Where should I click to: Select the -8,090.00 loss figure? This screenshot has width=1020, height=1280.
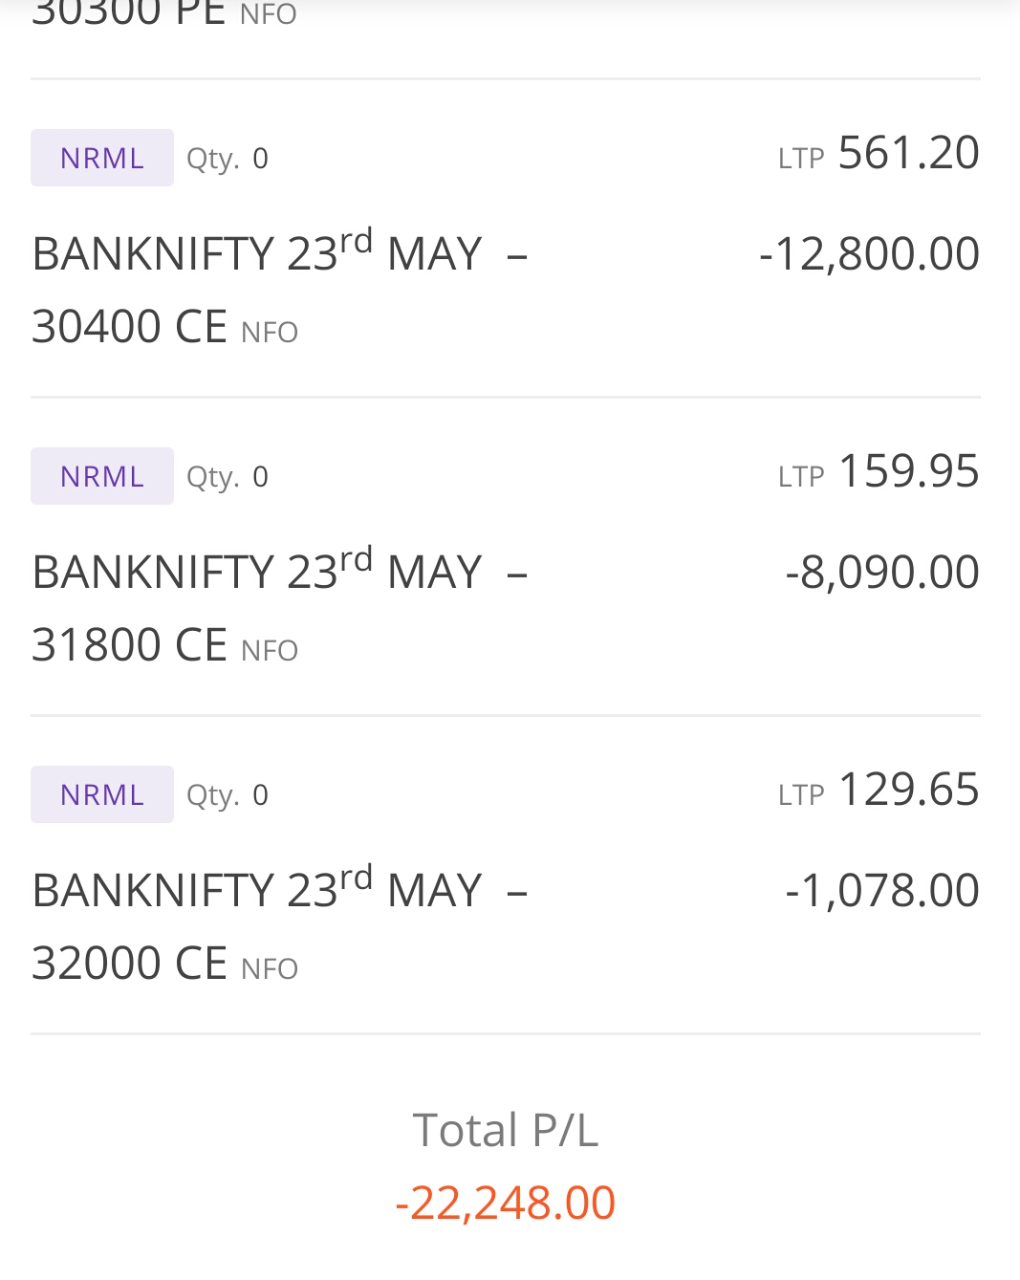tap(882, 573)
